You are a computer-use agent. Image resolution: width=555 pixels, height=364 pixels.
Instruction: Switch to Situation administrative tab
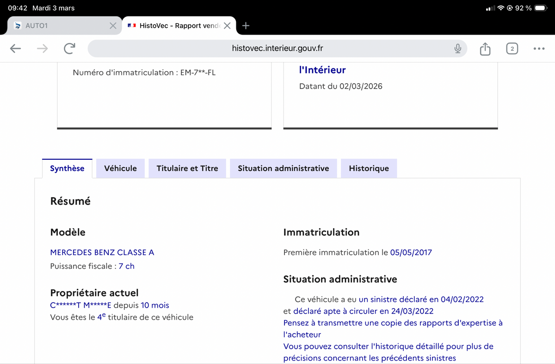(x=283, y=169)
